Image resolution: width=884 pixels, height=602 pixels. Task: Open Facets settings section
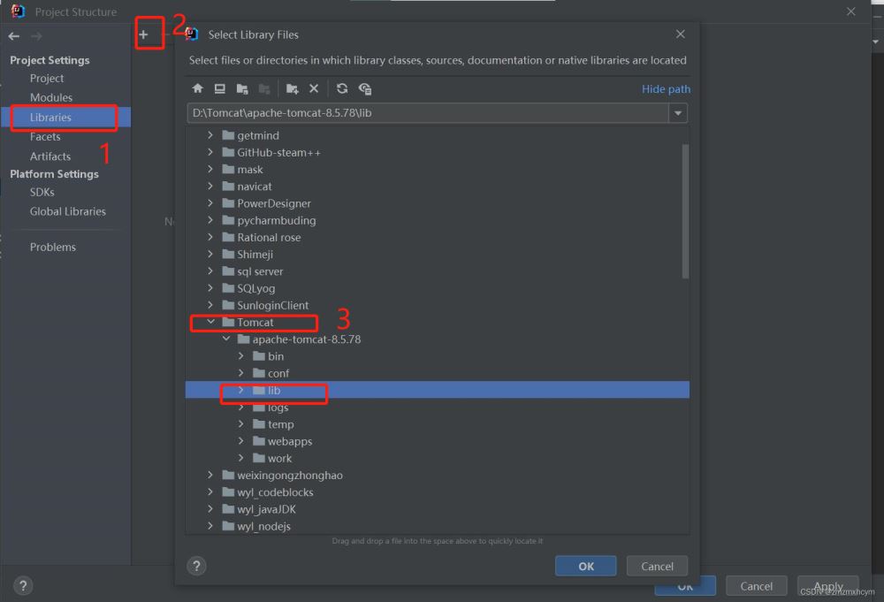pos(45,136)
